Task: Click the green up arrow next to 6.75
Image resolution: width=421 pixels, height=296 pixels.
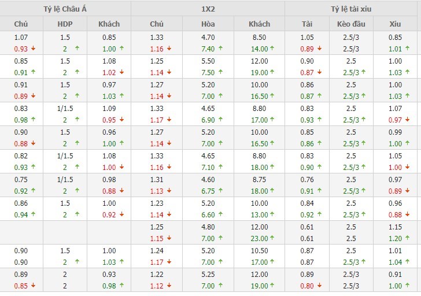Action: tap(220, 191)
